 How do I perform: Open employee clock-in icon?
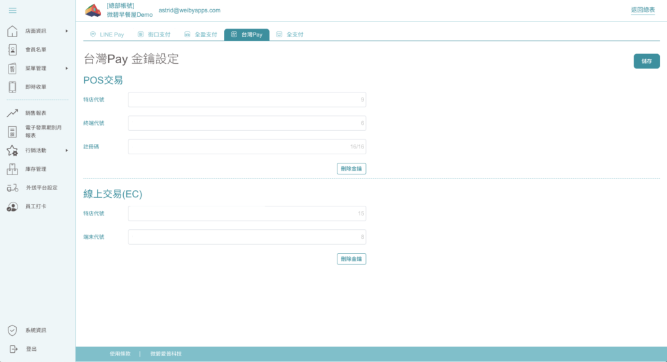[12, 207]
